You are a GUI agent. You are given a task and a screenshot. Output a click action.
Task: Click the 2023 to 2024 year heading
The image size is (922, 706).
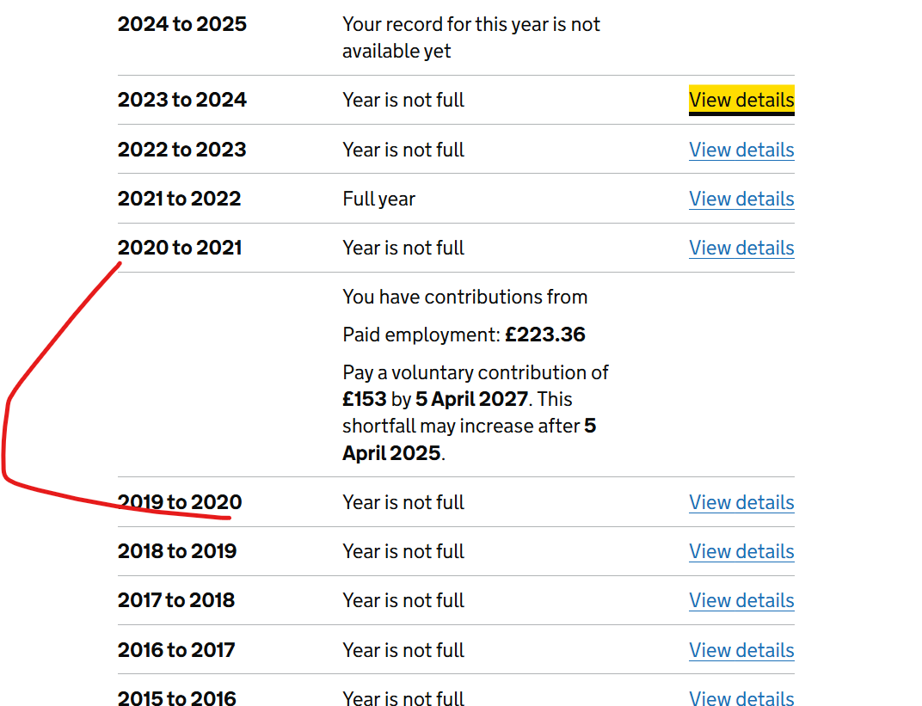(x=182, y=100)
